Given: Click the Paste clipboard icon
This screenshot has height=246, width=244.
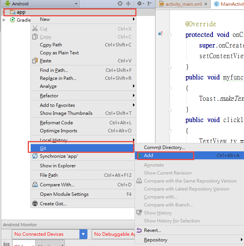Looking at the screenshot, I should (35, 60).
